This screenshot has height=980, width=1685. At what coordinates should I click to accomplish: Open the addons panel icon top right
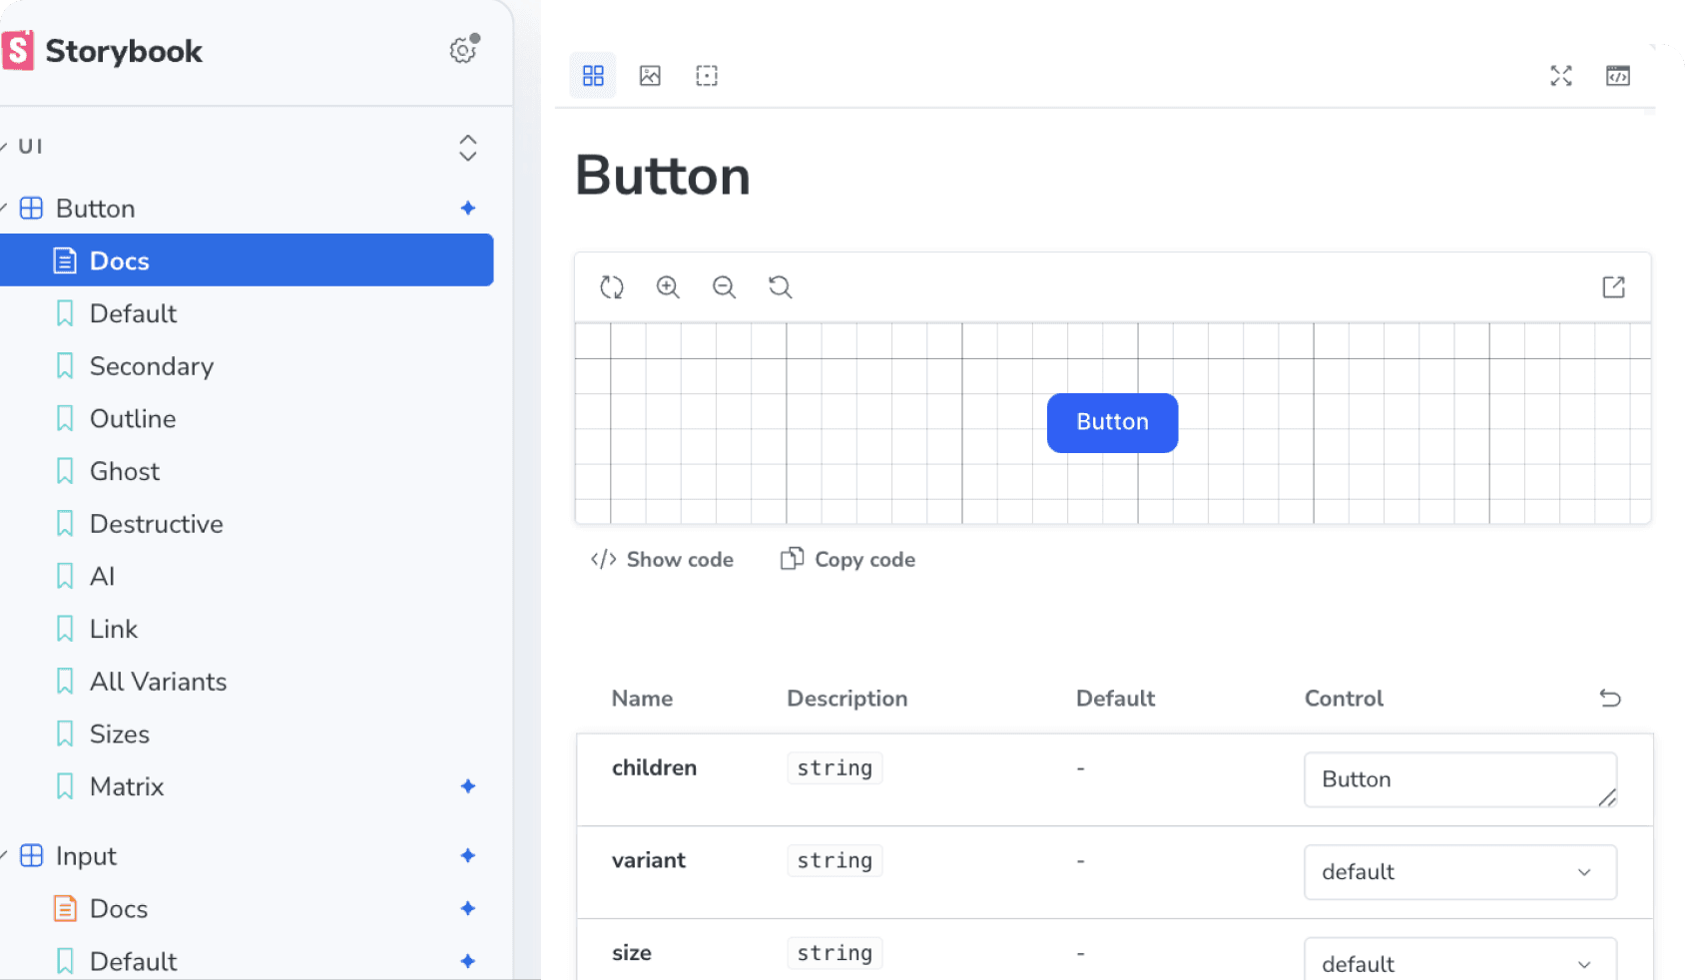click(1618, 76)
